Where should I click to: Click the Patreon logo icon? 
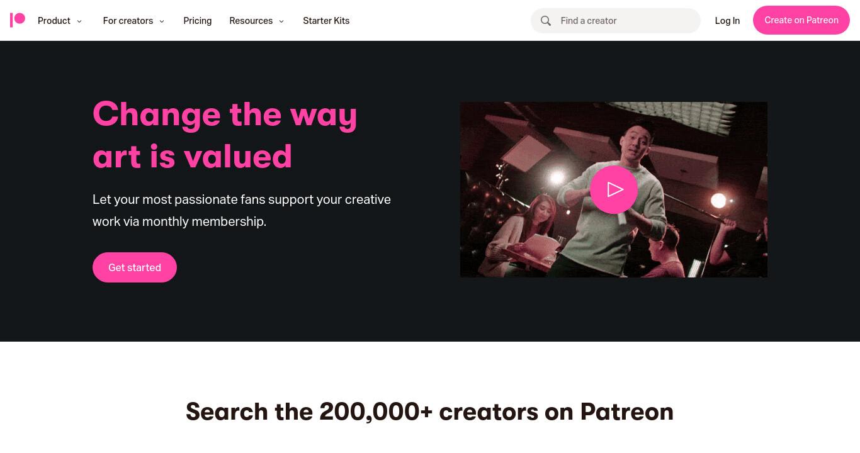point(18,20)
